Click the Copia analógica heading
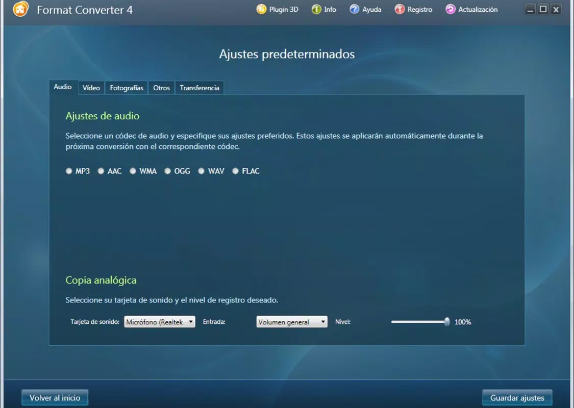Image resolution: width=574 pixels, height=408 pixels. pyautogui.click(x=101, y=280)
